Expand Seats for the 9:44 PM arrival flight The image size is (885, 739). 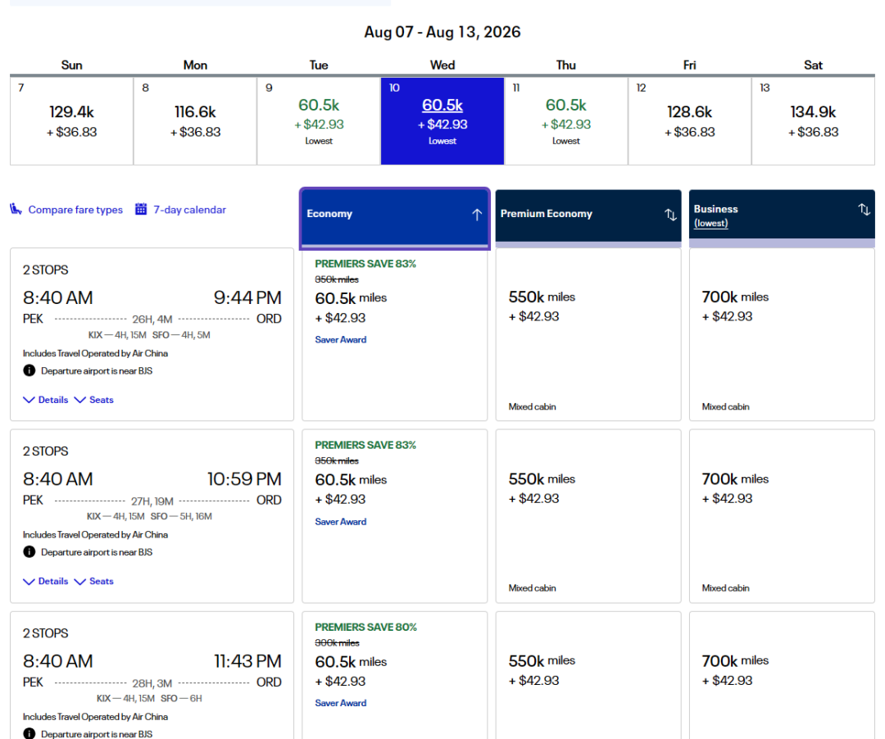94,400
